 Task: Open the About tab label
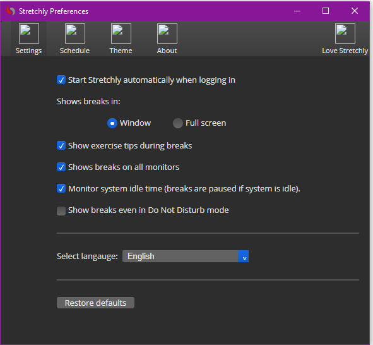click(167, 51)
